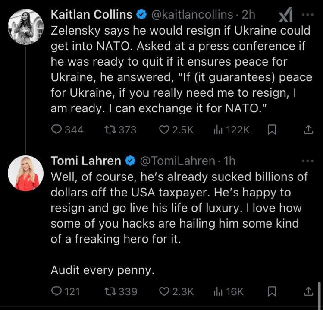Like Tomi Lahren's tweet

pos(164,292)
